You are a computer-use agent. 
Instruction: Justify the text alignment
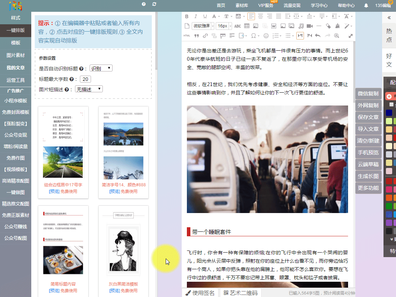(279, 16)
